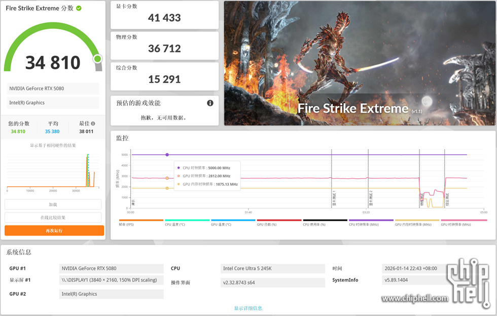
Task: Toggle the GPU 温度 blue legend
Action: (233, 223)
